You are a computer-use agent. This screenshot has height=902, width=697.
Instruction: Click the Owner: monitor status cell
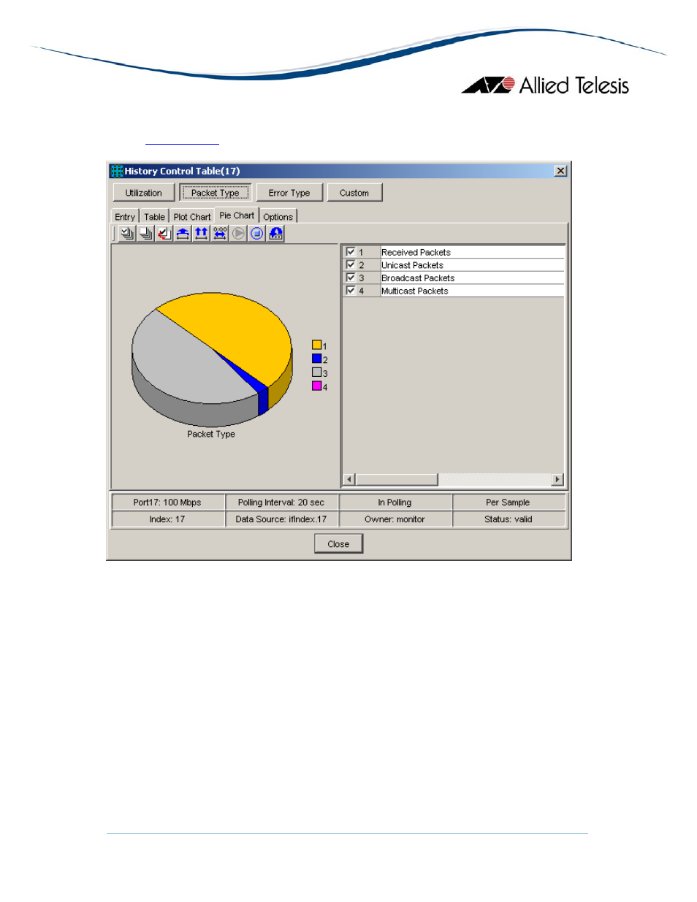[395, 519]
